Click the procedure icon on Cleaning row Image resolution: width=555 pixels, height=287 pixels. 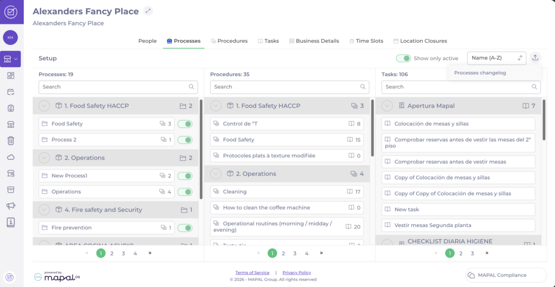pyautogui.click(x=216, y=192)
